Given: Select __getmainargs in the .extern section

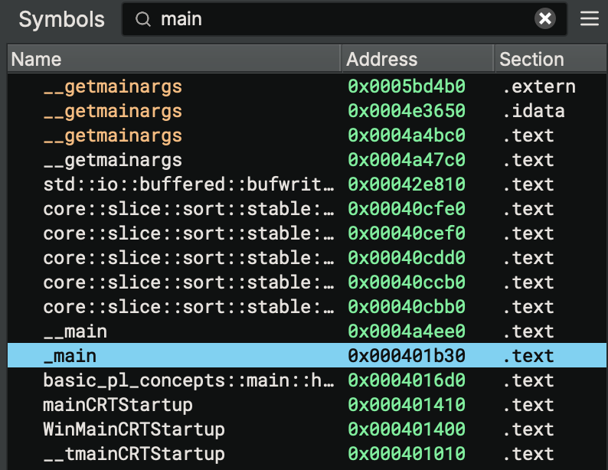Looking at the screenshot, I should [113, 86].
